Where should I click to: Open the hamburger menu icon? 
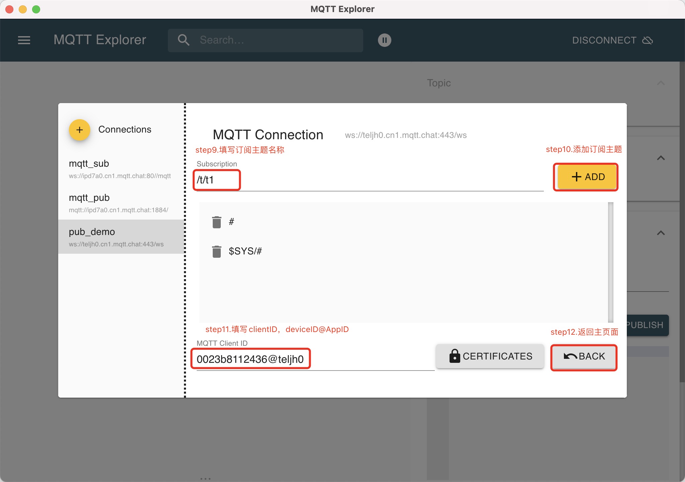(x=24, y=40)
